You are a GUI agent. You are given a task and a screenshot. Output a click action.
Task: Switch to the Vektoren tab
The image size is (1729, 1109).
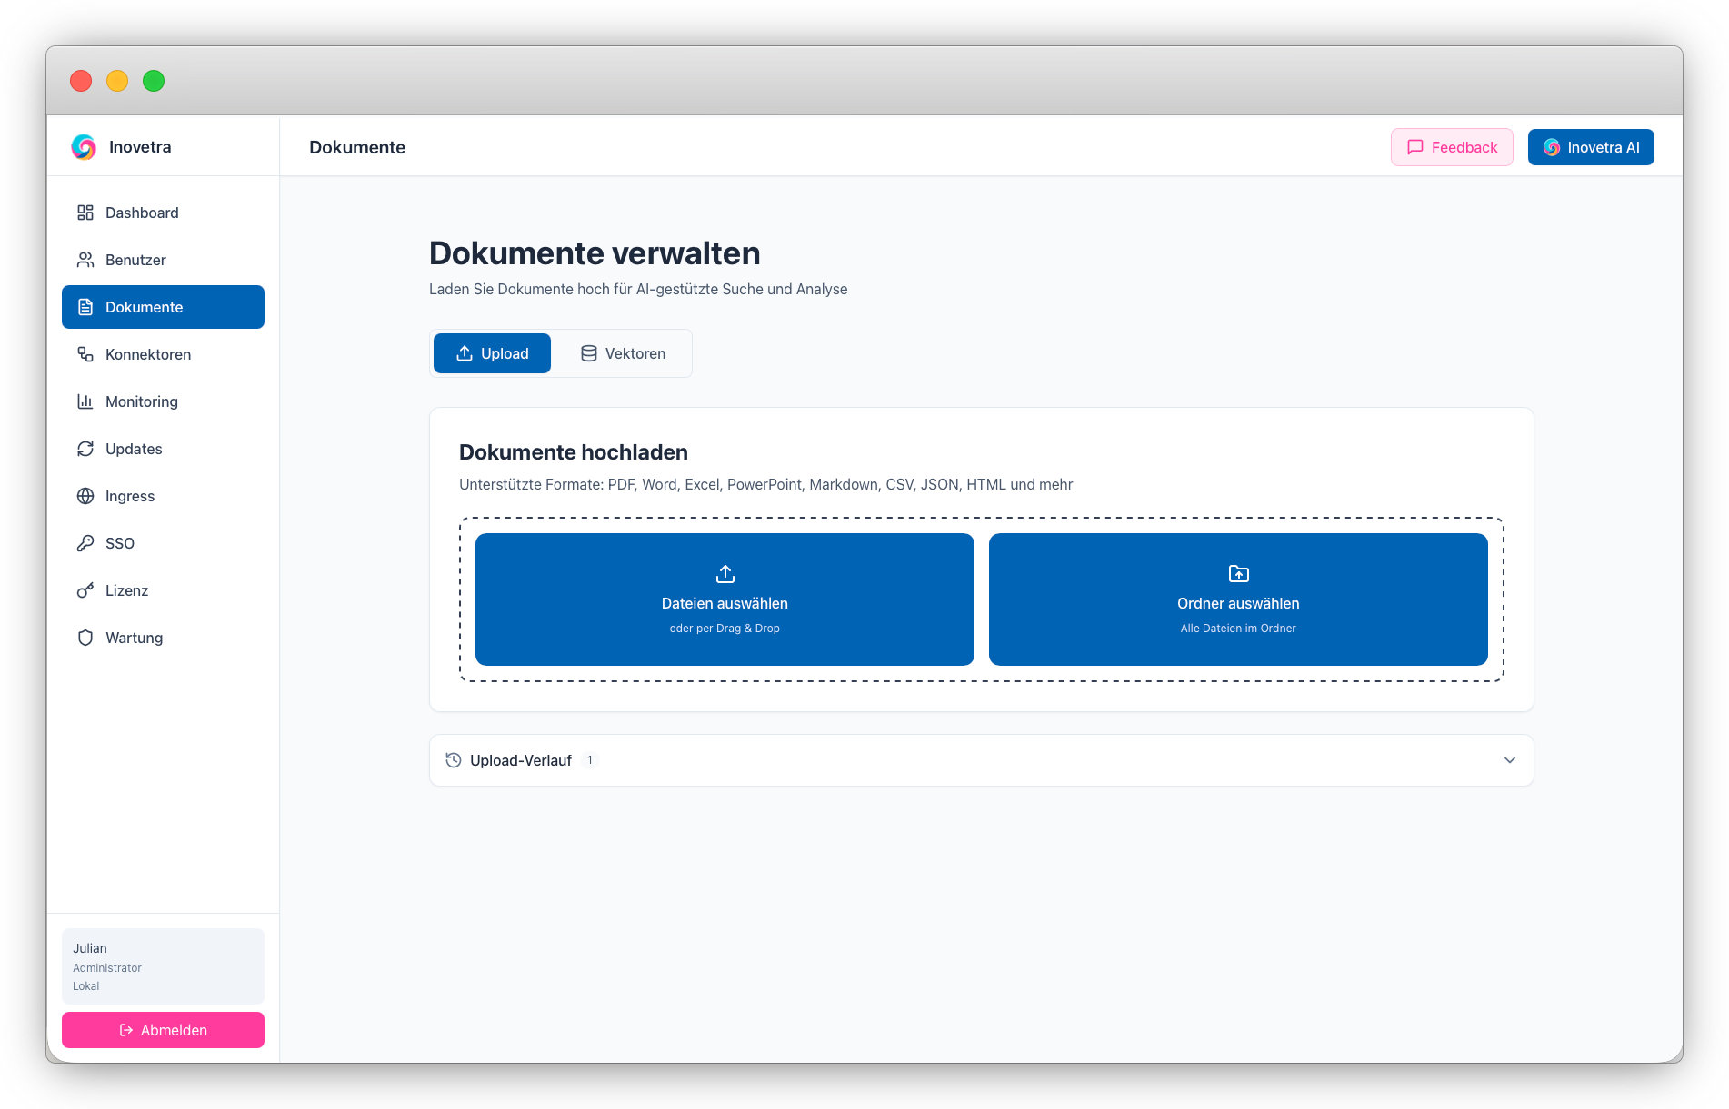[623, 353]
